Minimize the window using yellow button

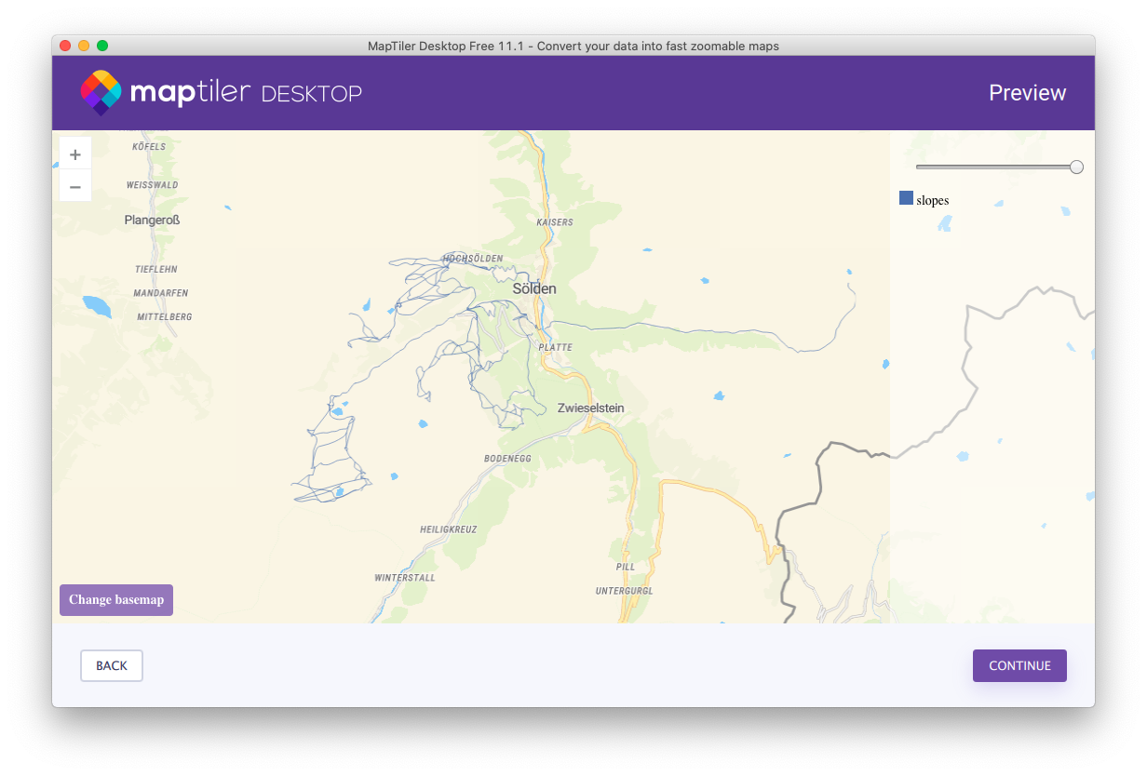[84, 46]
